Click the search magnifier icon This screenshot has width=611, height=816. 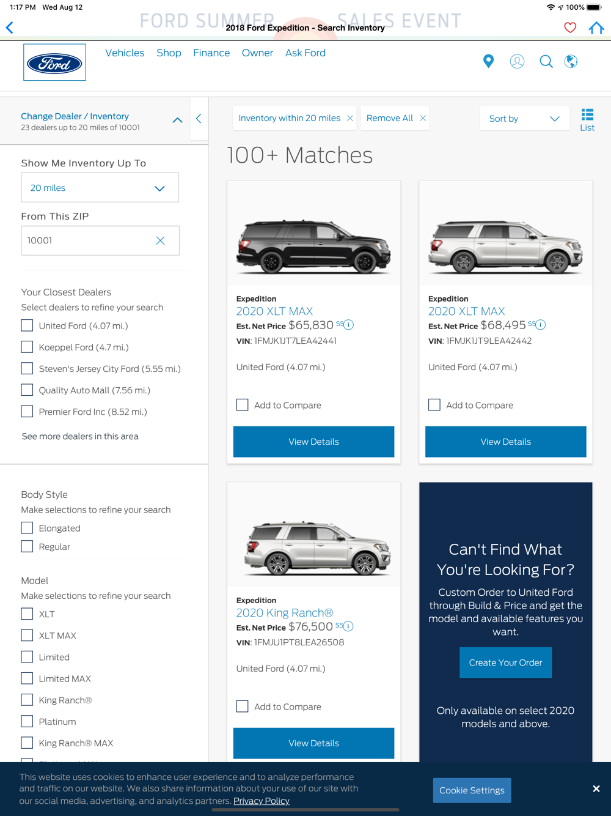coord(546,61)
